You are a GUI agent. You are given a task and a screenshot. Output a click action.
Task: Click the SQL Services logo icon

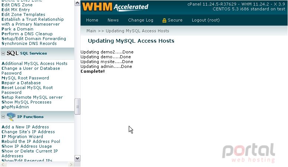13,53
